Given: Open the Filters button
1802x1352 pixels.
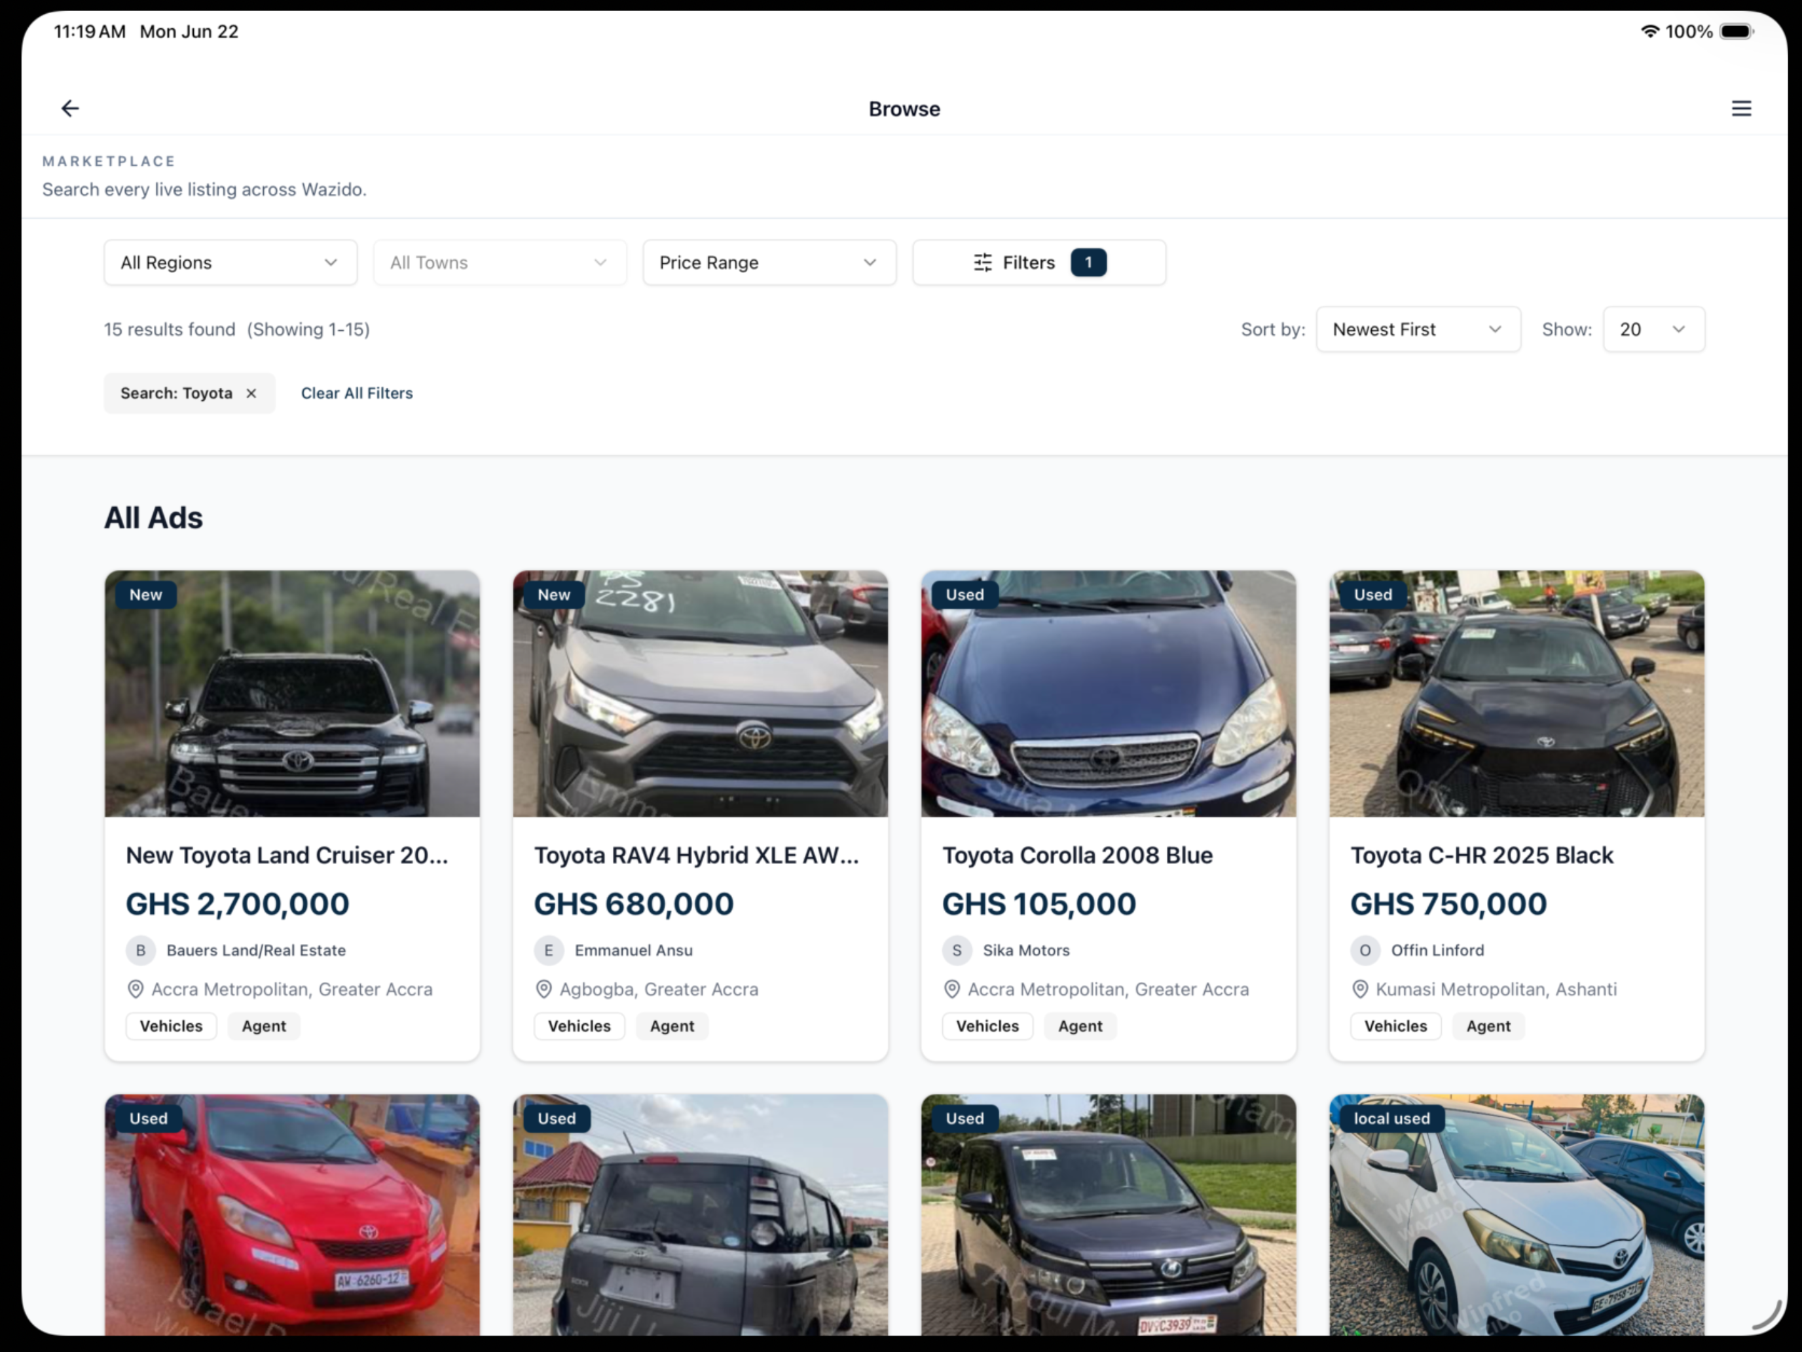Looking at the screenshot, I should point(1039,263).
